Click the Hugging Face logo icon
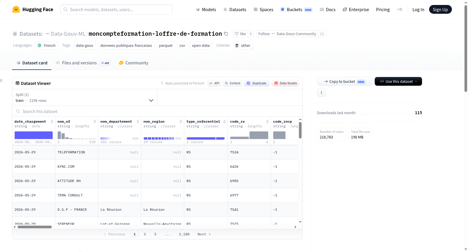The image size is (468, 252). (16, 9)
